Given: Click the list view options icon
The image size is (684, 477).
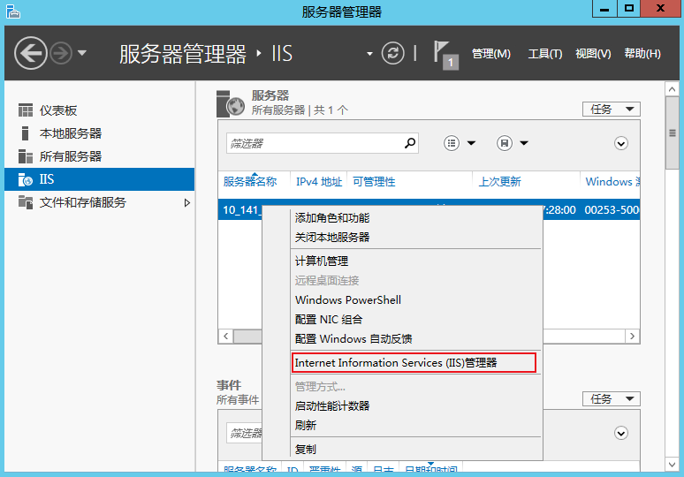Looking at the screenshot, I should (452, 143).
